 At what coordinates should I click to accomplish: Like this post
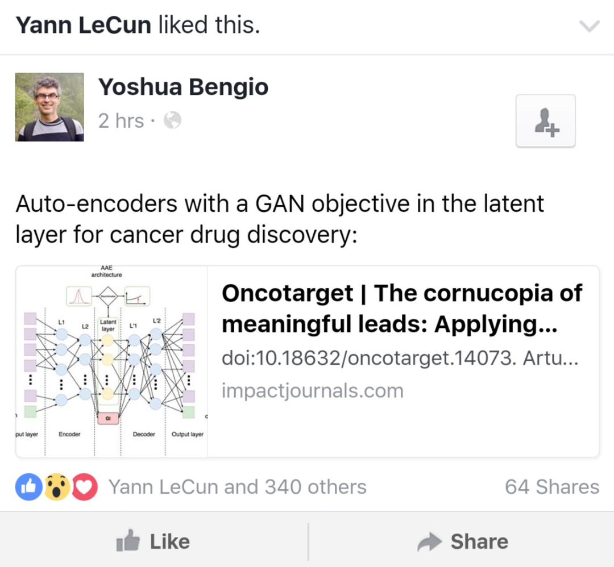click(x=153, y=541)
